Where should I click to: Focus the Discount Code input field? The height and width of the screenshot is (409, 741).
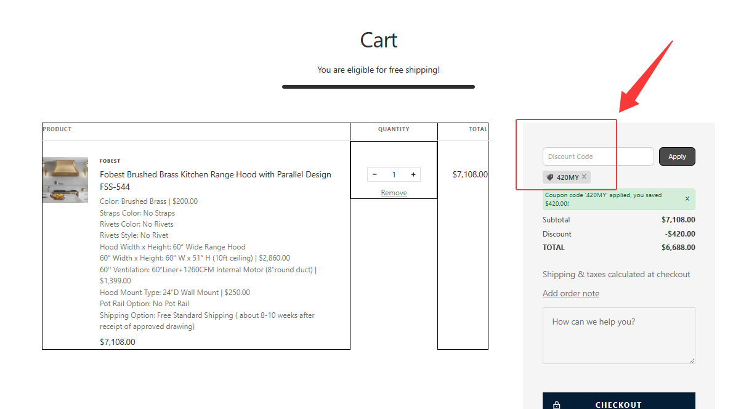598,156
